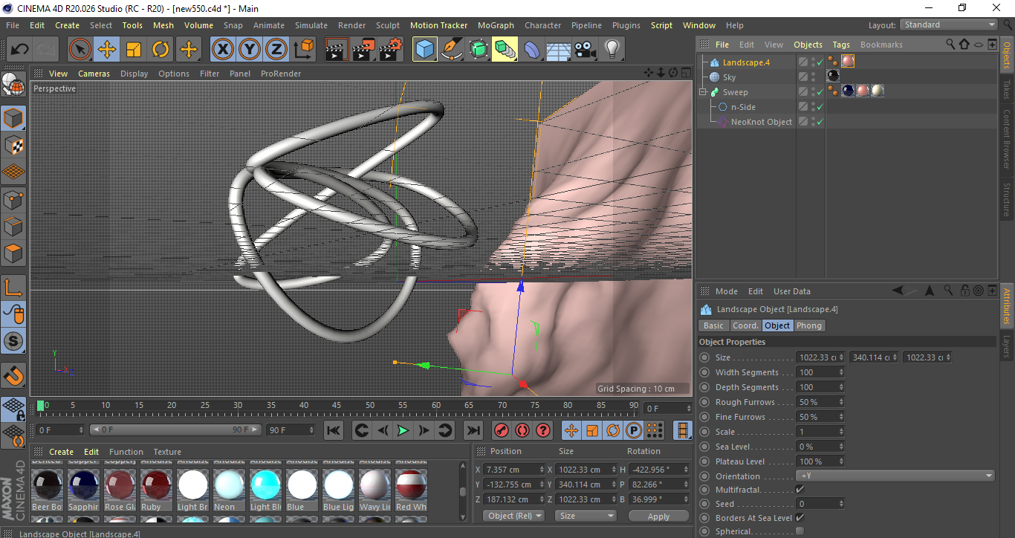Open Edit Render Settings icon
Screen dimensions: 1015x538
coord(391,50)
